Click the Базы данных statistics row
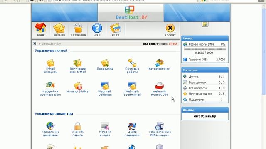Image resolution: width=266 pixels, height=149 pixels. coord(205,82)
